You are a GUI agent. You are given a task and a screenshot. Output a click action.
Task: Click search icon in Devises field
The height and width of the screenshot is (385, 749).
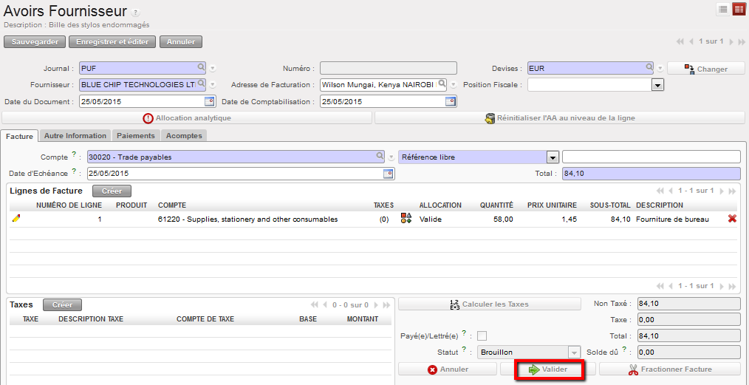[649, 68]
